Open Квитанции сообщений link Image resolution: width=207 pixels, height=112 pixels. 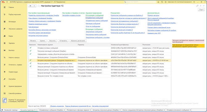point(93,24)
